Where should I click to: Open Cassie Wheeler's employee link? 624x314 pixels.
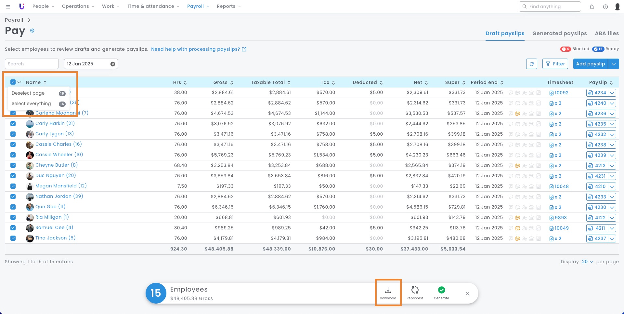click(59, 155)
